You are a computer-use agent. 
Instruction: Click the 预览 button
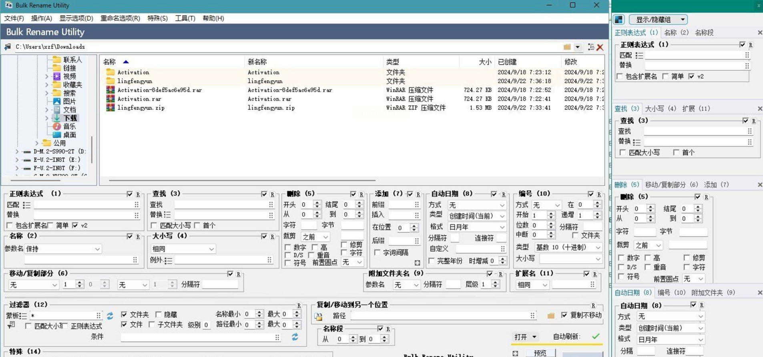coord(540,353)
